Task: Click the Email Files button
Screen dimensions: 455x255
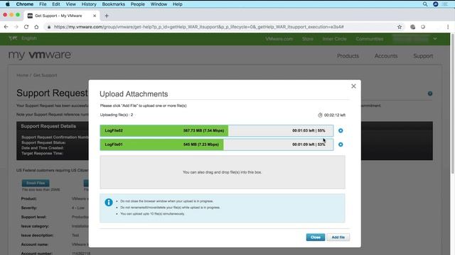Action: coord(36,183)
